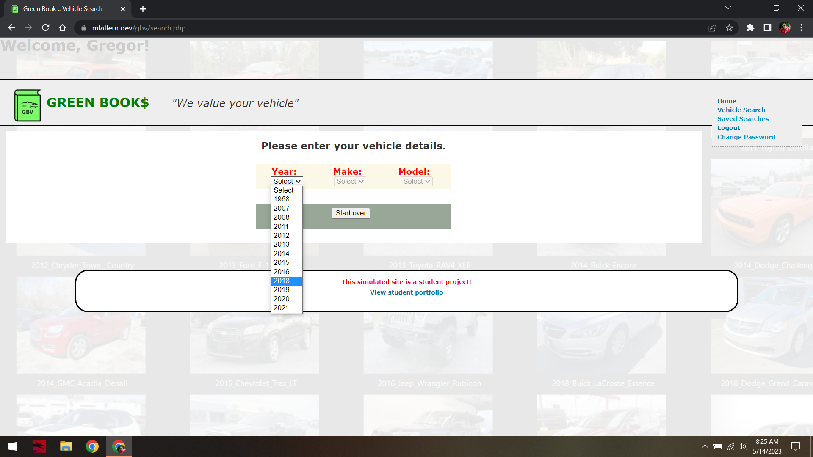The height and width of the screenshot is (457, 813).
Task: Expand the Year select dropdown
Action: tap(287, 181)
